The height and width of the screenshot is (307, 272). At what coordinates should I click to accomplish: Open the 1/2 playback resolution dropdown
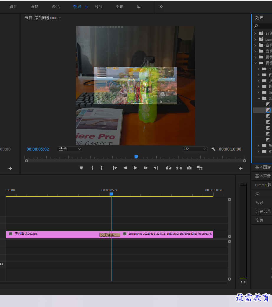[x=194, y=149]
